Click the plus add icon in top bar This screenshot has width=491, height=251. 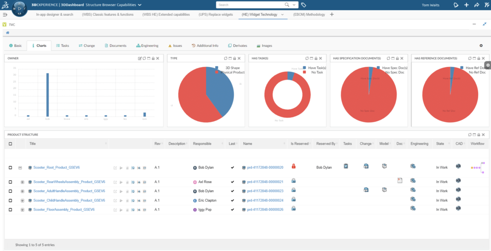[x=466, y=5]
